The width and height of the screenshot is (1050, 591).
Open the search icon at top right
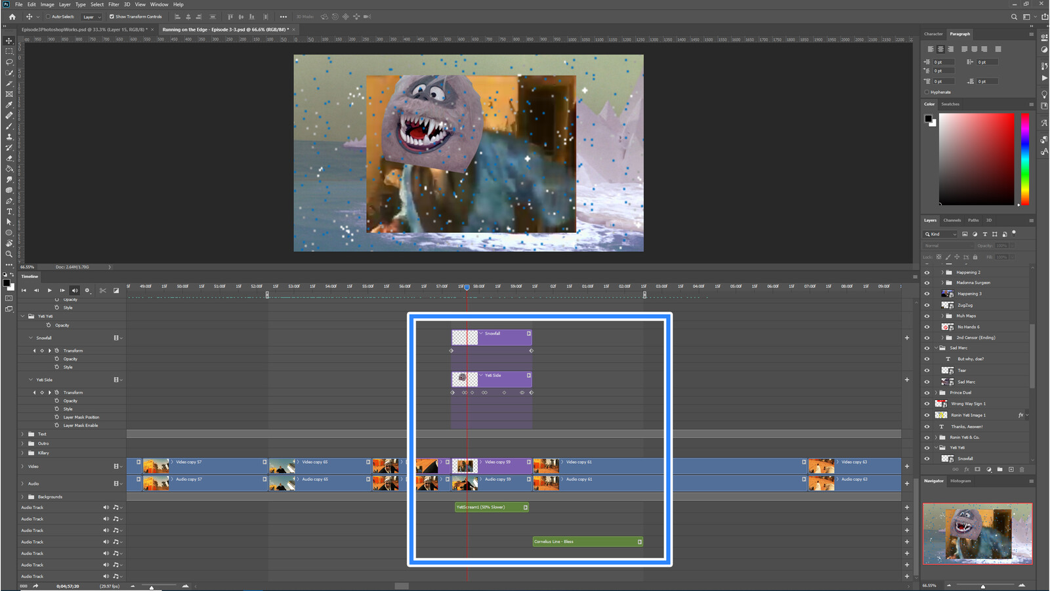pos(1014,17)
